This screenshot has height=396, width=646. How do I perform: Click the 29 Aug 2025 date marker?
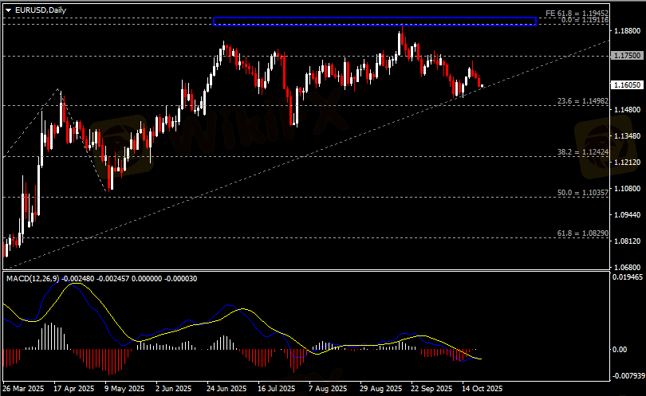(x=380, y=389)
